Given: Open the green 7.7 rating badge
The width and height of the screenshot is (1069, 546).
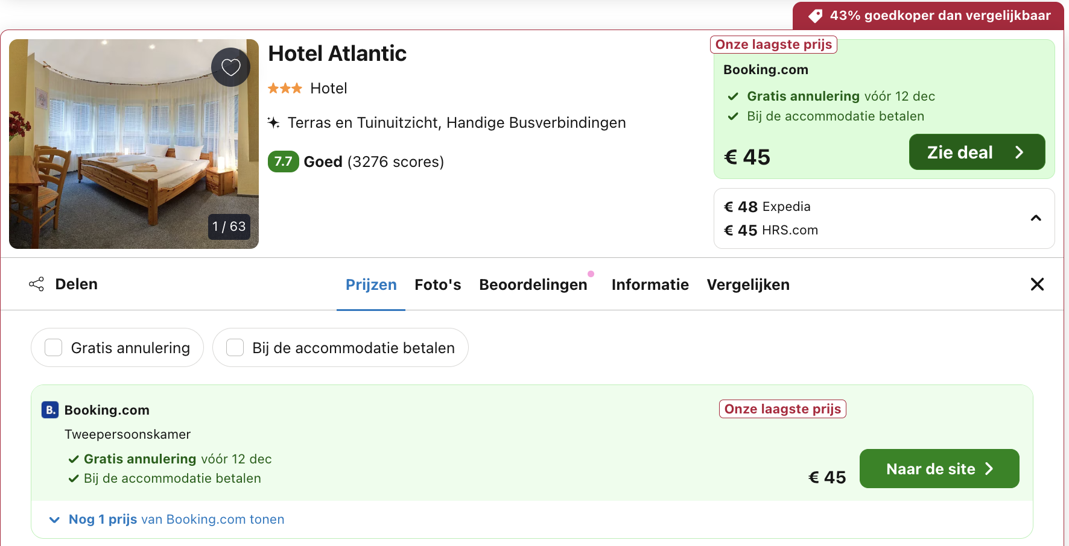Looking at the screenshot, I should (283, 162).
